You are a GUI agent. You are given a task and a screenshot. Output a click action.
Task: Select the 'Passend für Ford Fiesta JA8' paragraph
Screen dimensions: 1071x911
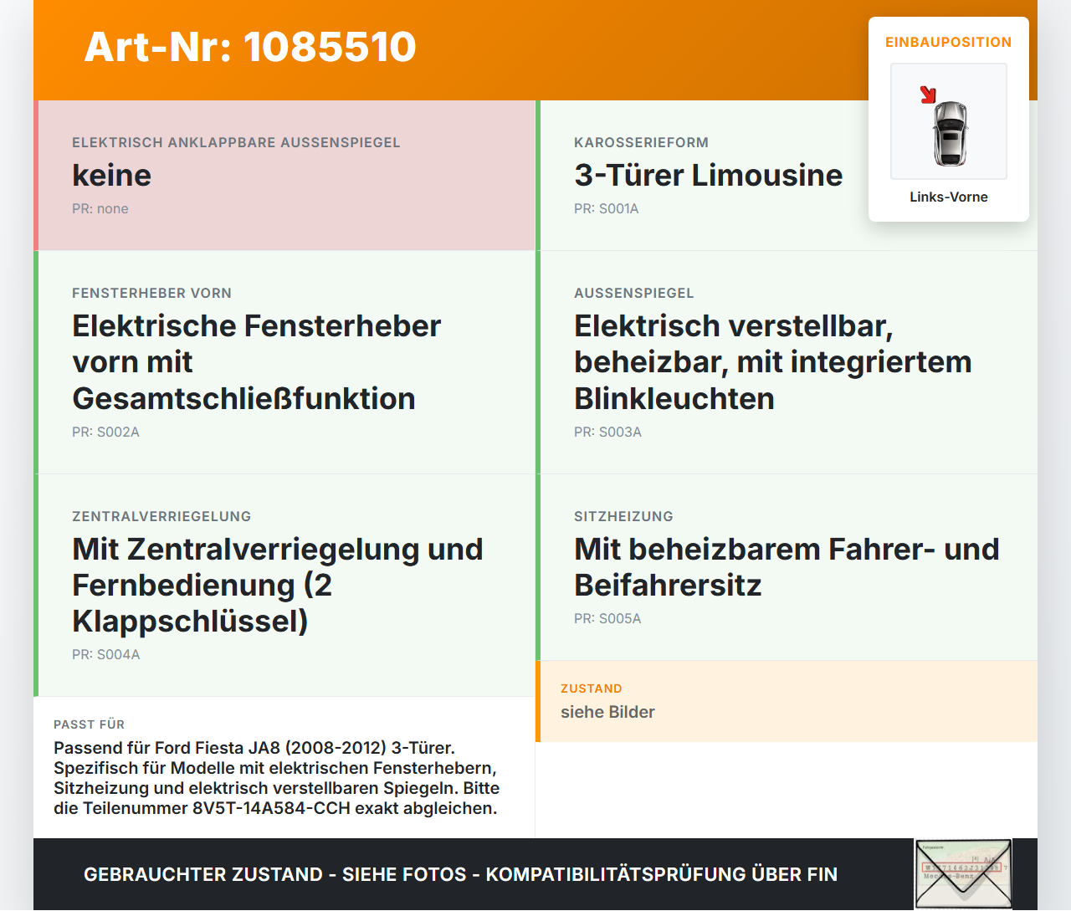pos(277,778)
